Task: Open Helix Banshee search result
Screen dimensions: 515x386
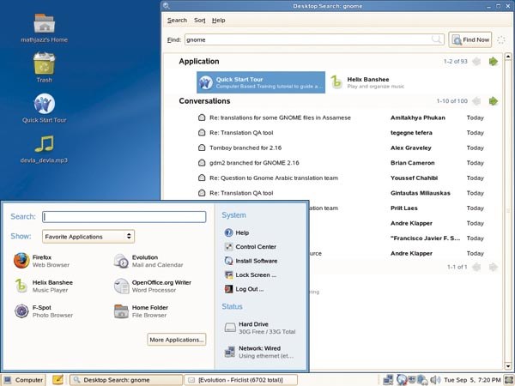Action: (368, 82)
